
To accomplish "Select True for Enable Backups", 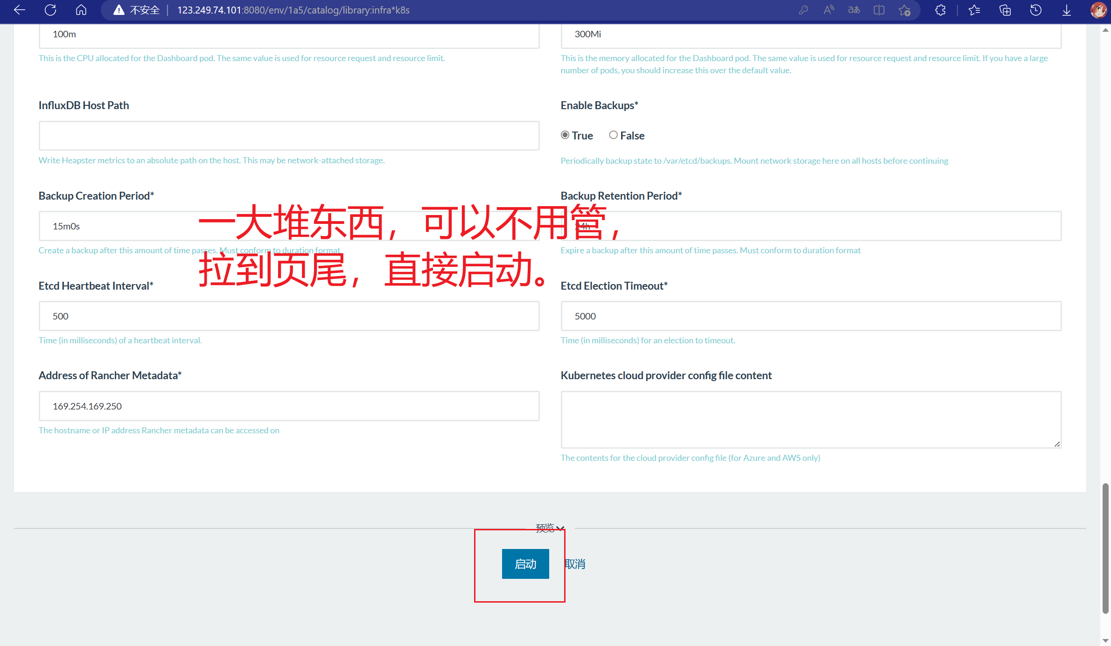I will [565, 135].
